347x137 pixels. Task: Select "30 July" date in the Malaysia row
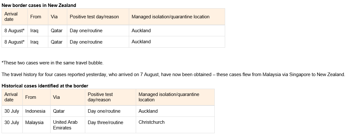(12, 122)
